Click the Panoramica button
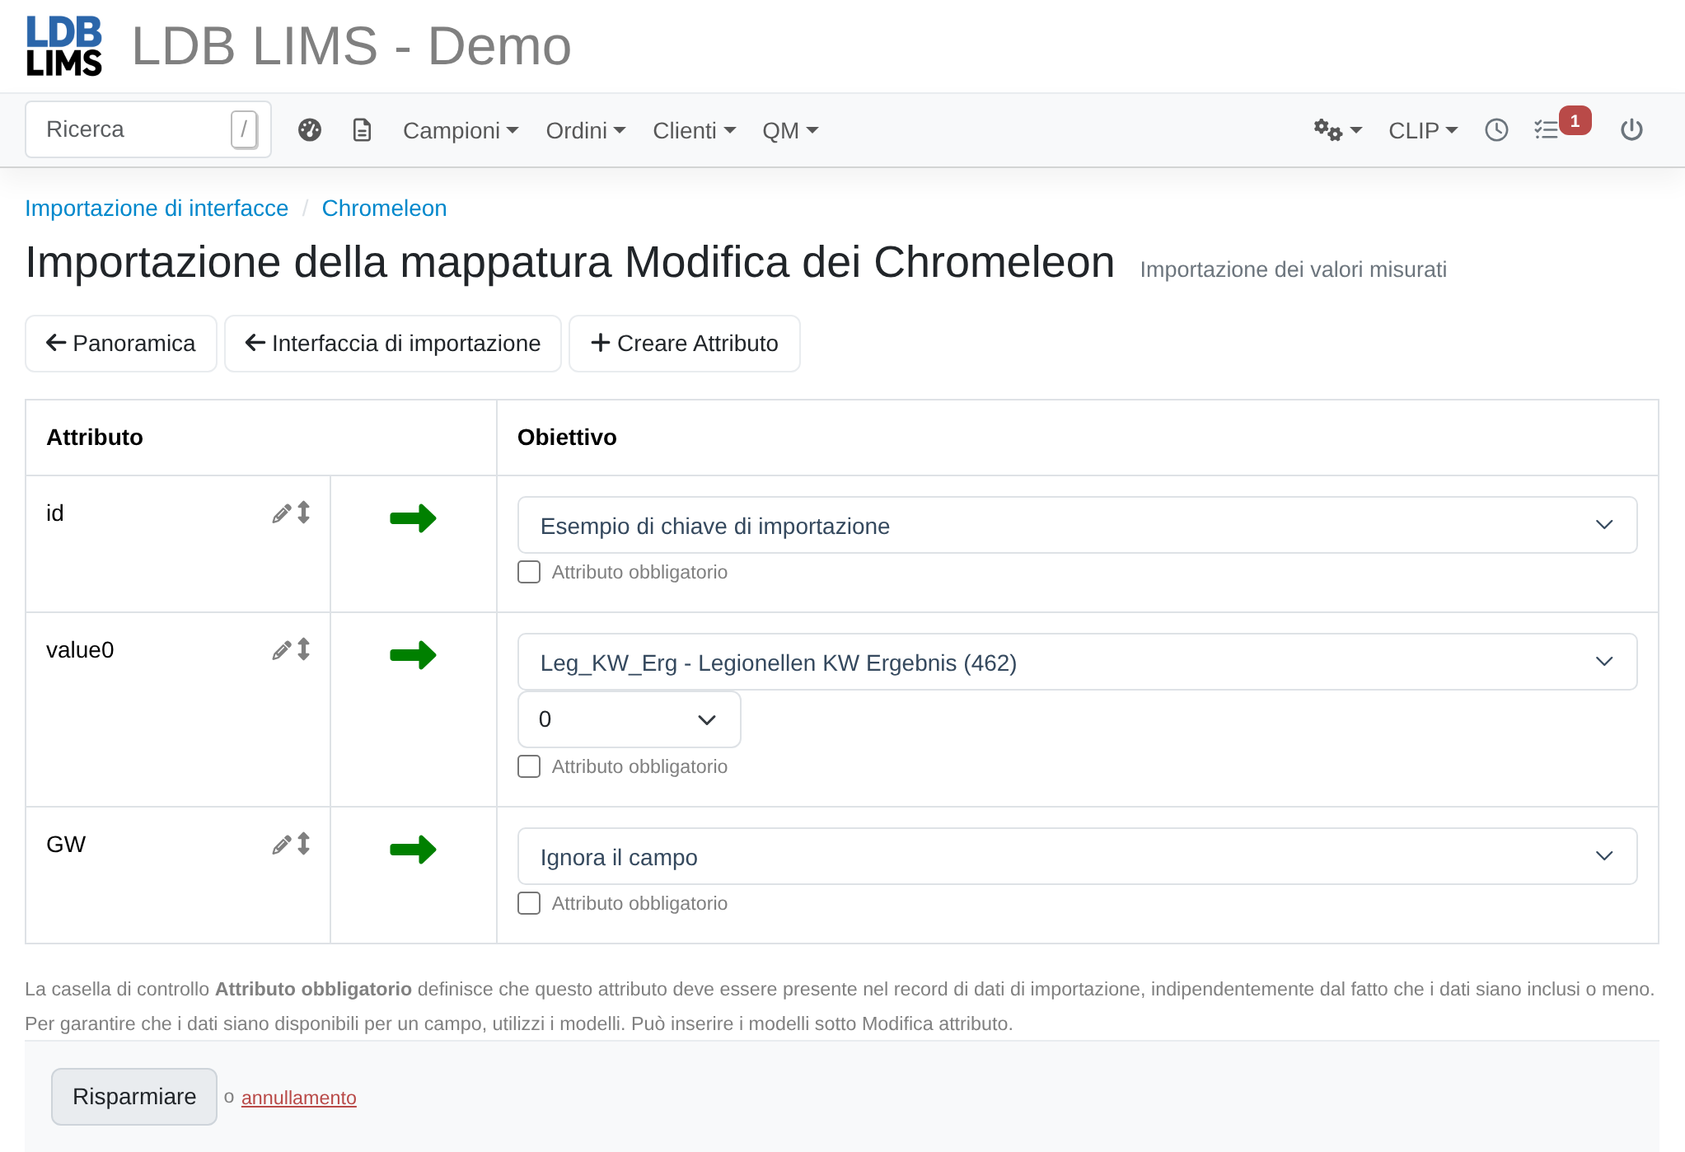This screenshot has height=1152, width=1685. coord(121,344)
